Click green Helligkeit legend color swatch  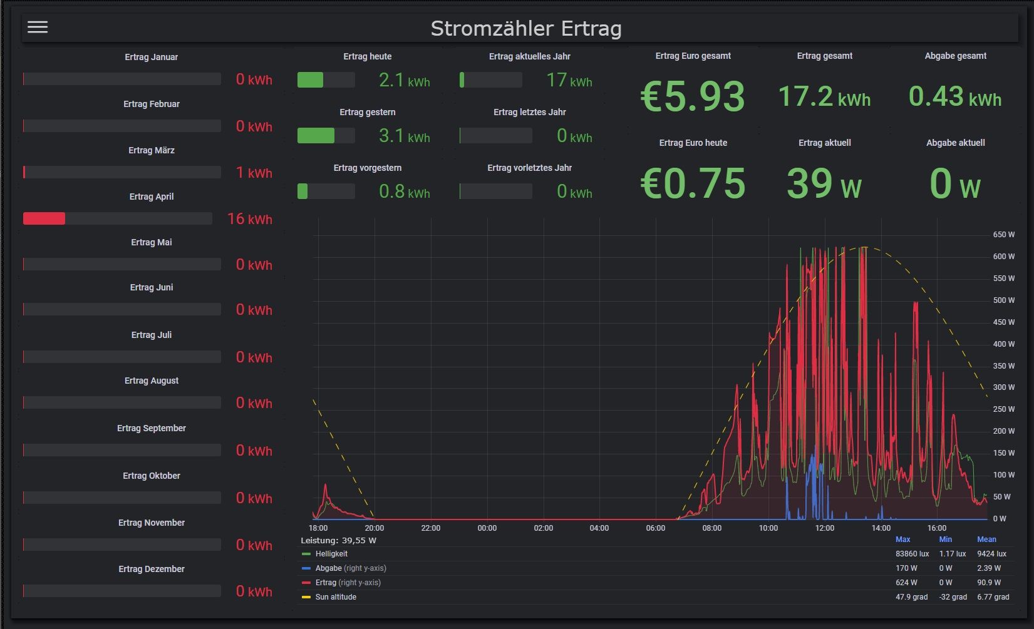click(x=306, y=554)
